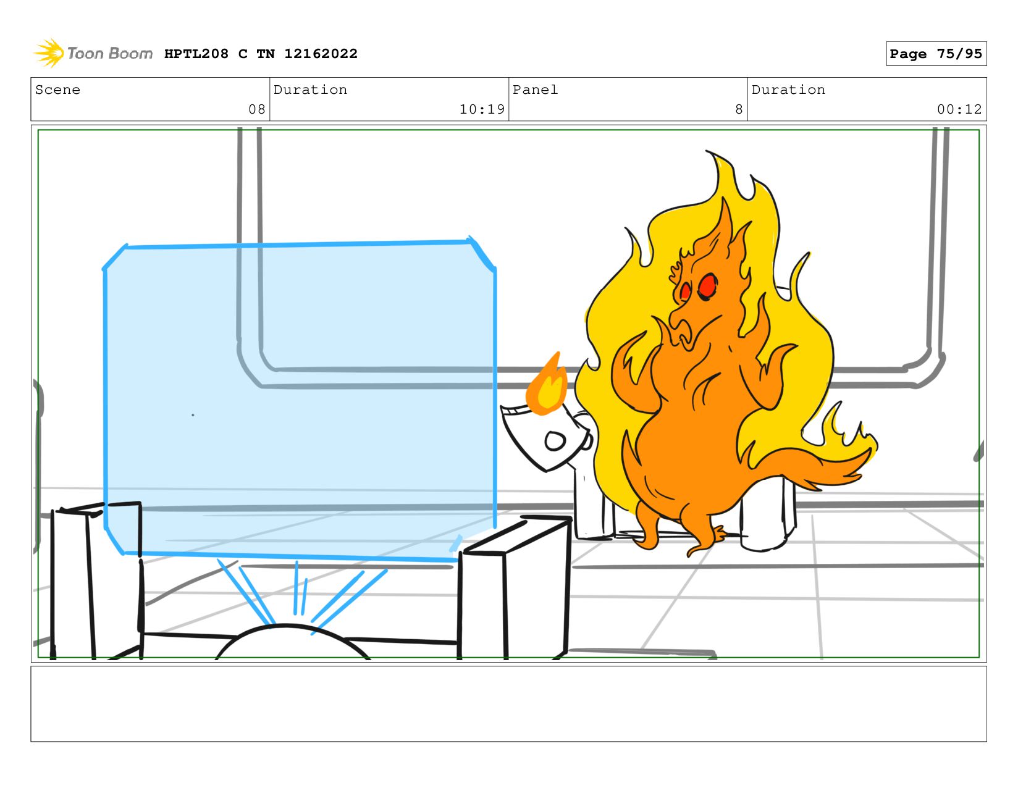Select the title text HPTL208 C TN 12162022

click(x=261, y=54)
